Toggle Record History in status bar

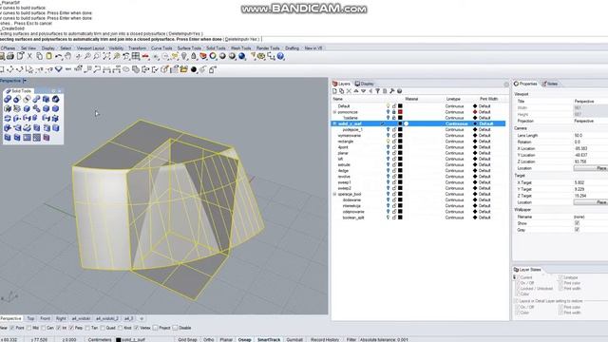coord(325,340)
